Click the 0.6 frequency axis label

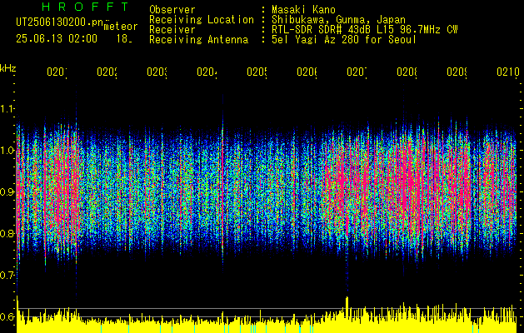pos(7,316)
